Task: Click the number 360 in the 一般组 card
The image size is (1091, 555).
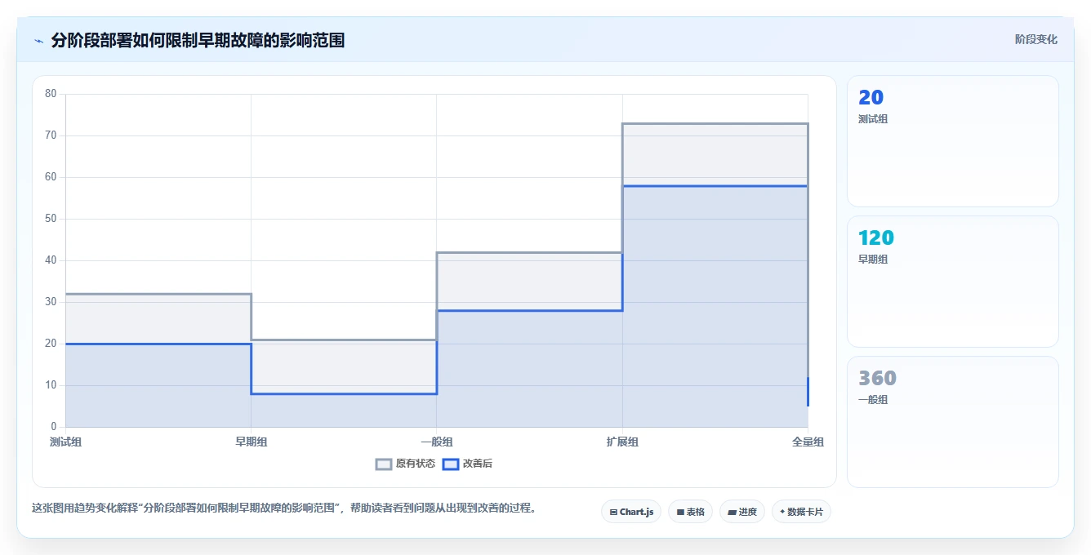Action: point(877,379)
